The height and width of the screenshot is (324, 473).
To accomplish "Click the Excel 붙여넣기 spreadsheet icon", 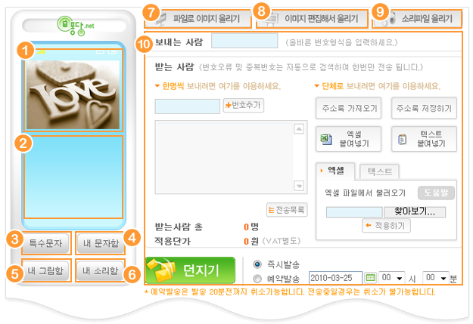I will (x=325, y=139).
